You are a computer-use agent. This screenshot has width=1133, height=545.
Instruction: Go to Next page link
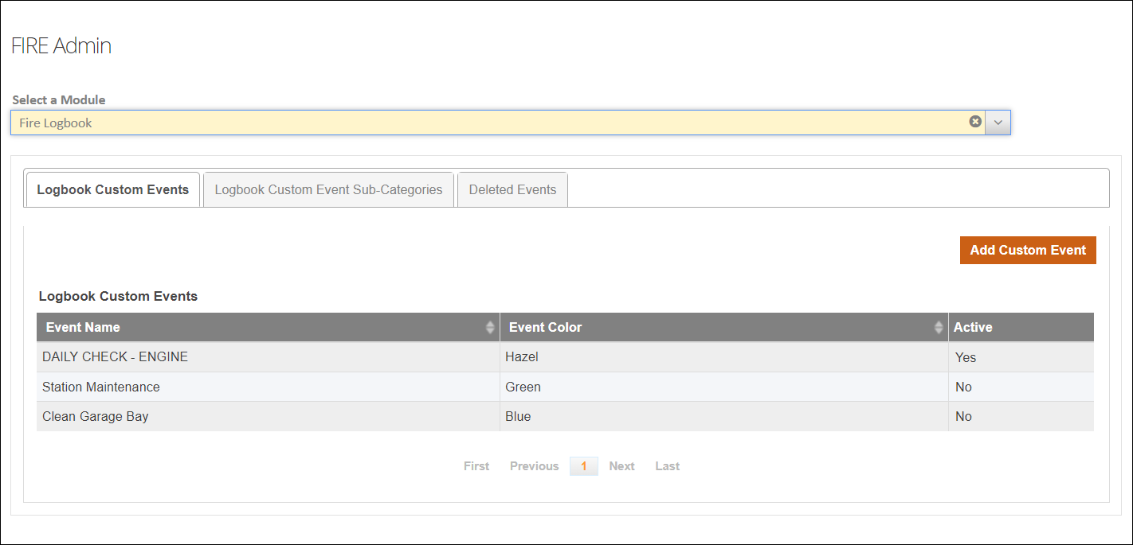click(x=621, y=466)
